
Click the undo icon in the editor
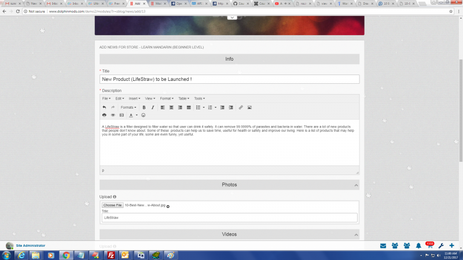pos(104,107)
